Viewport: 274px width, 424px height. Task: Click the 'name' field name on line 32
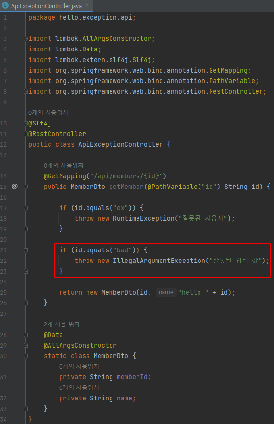125,398
